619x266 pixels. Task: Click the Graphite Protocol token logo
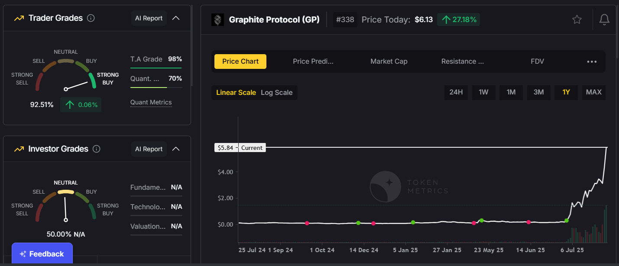pos(217,19)
